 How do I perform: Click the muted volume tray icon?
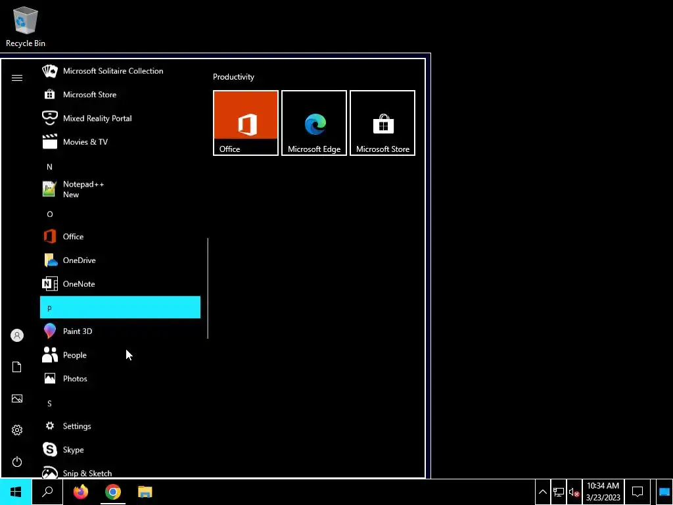pos(574,492)
